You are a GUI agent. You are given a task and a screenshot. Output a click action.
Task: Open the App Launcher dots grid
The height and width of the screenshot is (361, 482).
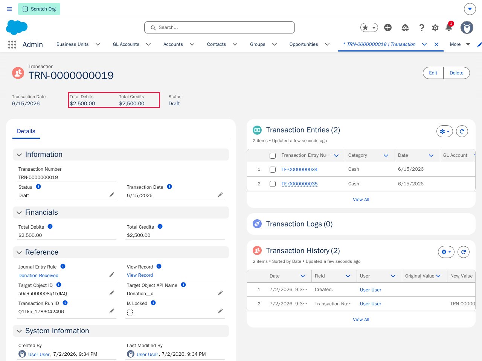click(x=12, y=44)
